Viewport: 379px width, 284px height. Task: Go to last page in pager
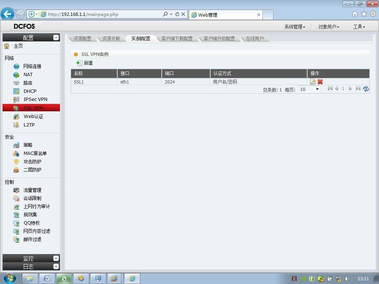(x=358, y=88)
